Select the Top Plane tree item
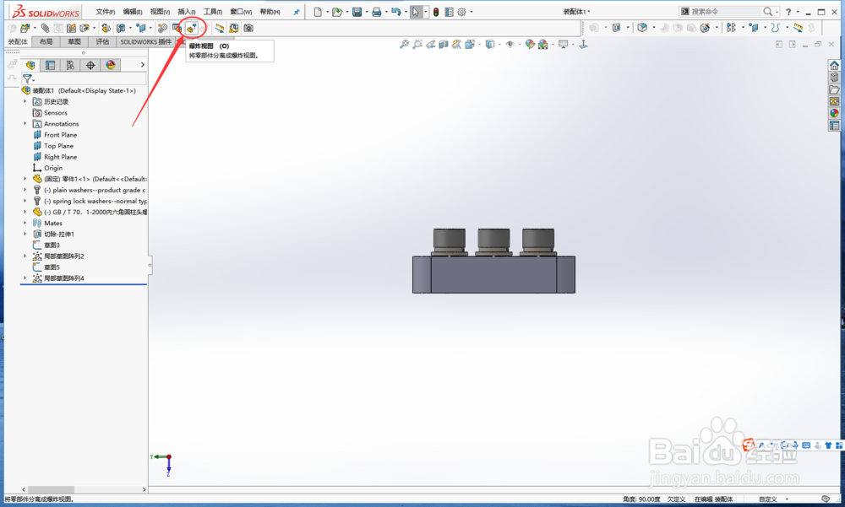 point(59,146)
